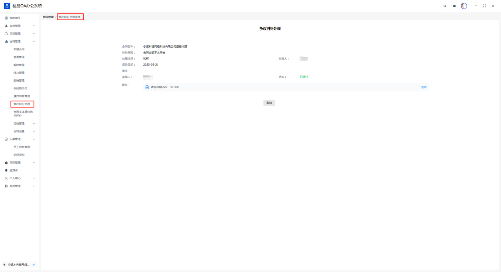Click the grid icon beside 我的首页
This screenshot has height=272, width=501.
tap(6, 18)
